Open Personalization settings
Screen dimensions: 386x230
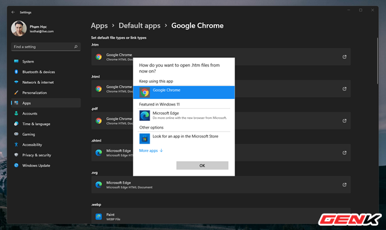(46, 92)
